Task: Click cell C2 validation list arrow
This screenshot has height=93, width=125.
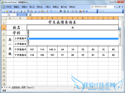Action: (119, 29)
